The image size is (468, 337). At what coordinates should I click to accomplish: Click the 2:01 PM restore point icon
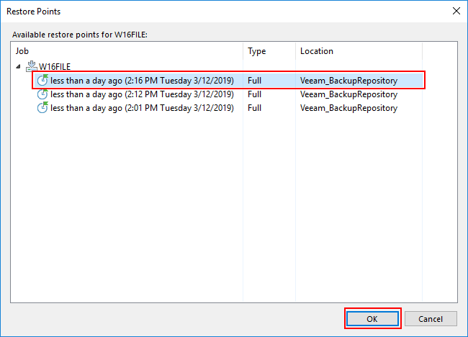42,107
